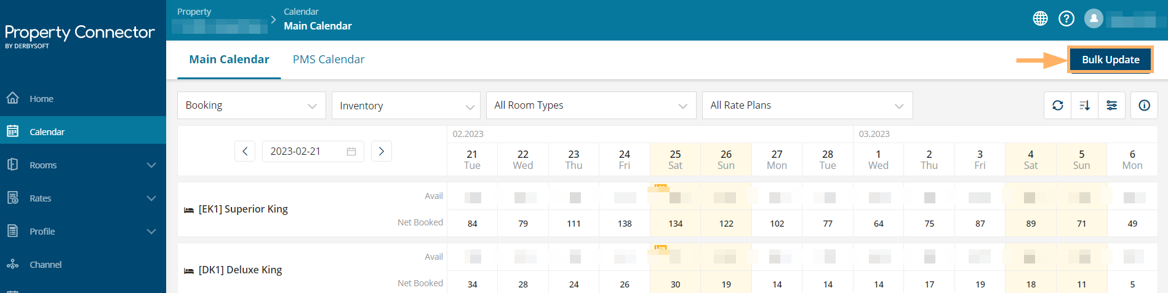
Task: Click Deluxe King Net Booked value 30
Action: (676, 284)
